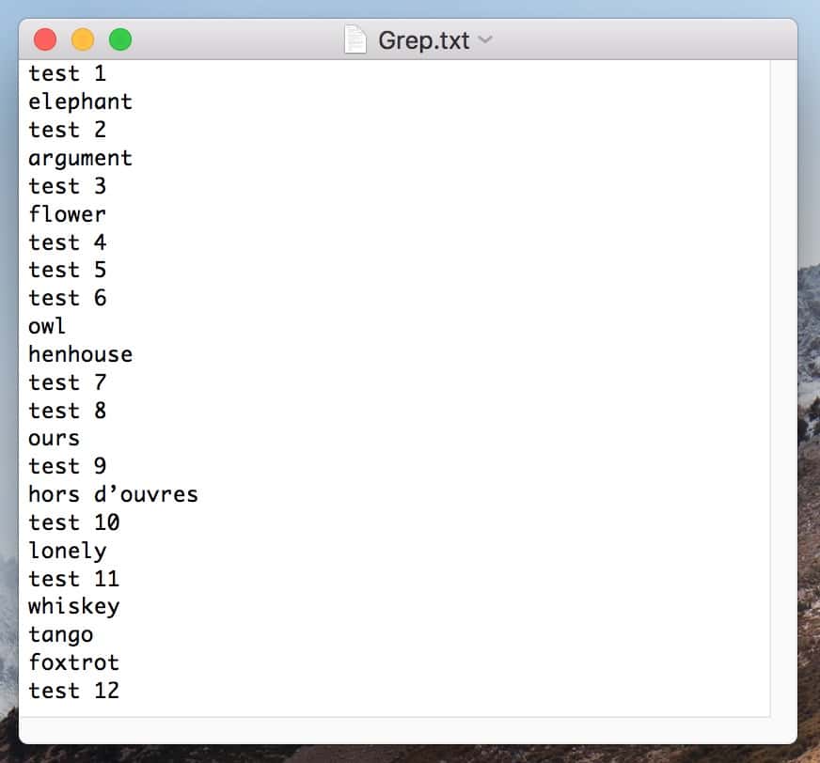This screenshot has width=820, height=763.
Task: Select the word argument in the text
Action: pyautogui.click(x=80, y=158)
